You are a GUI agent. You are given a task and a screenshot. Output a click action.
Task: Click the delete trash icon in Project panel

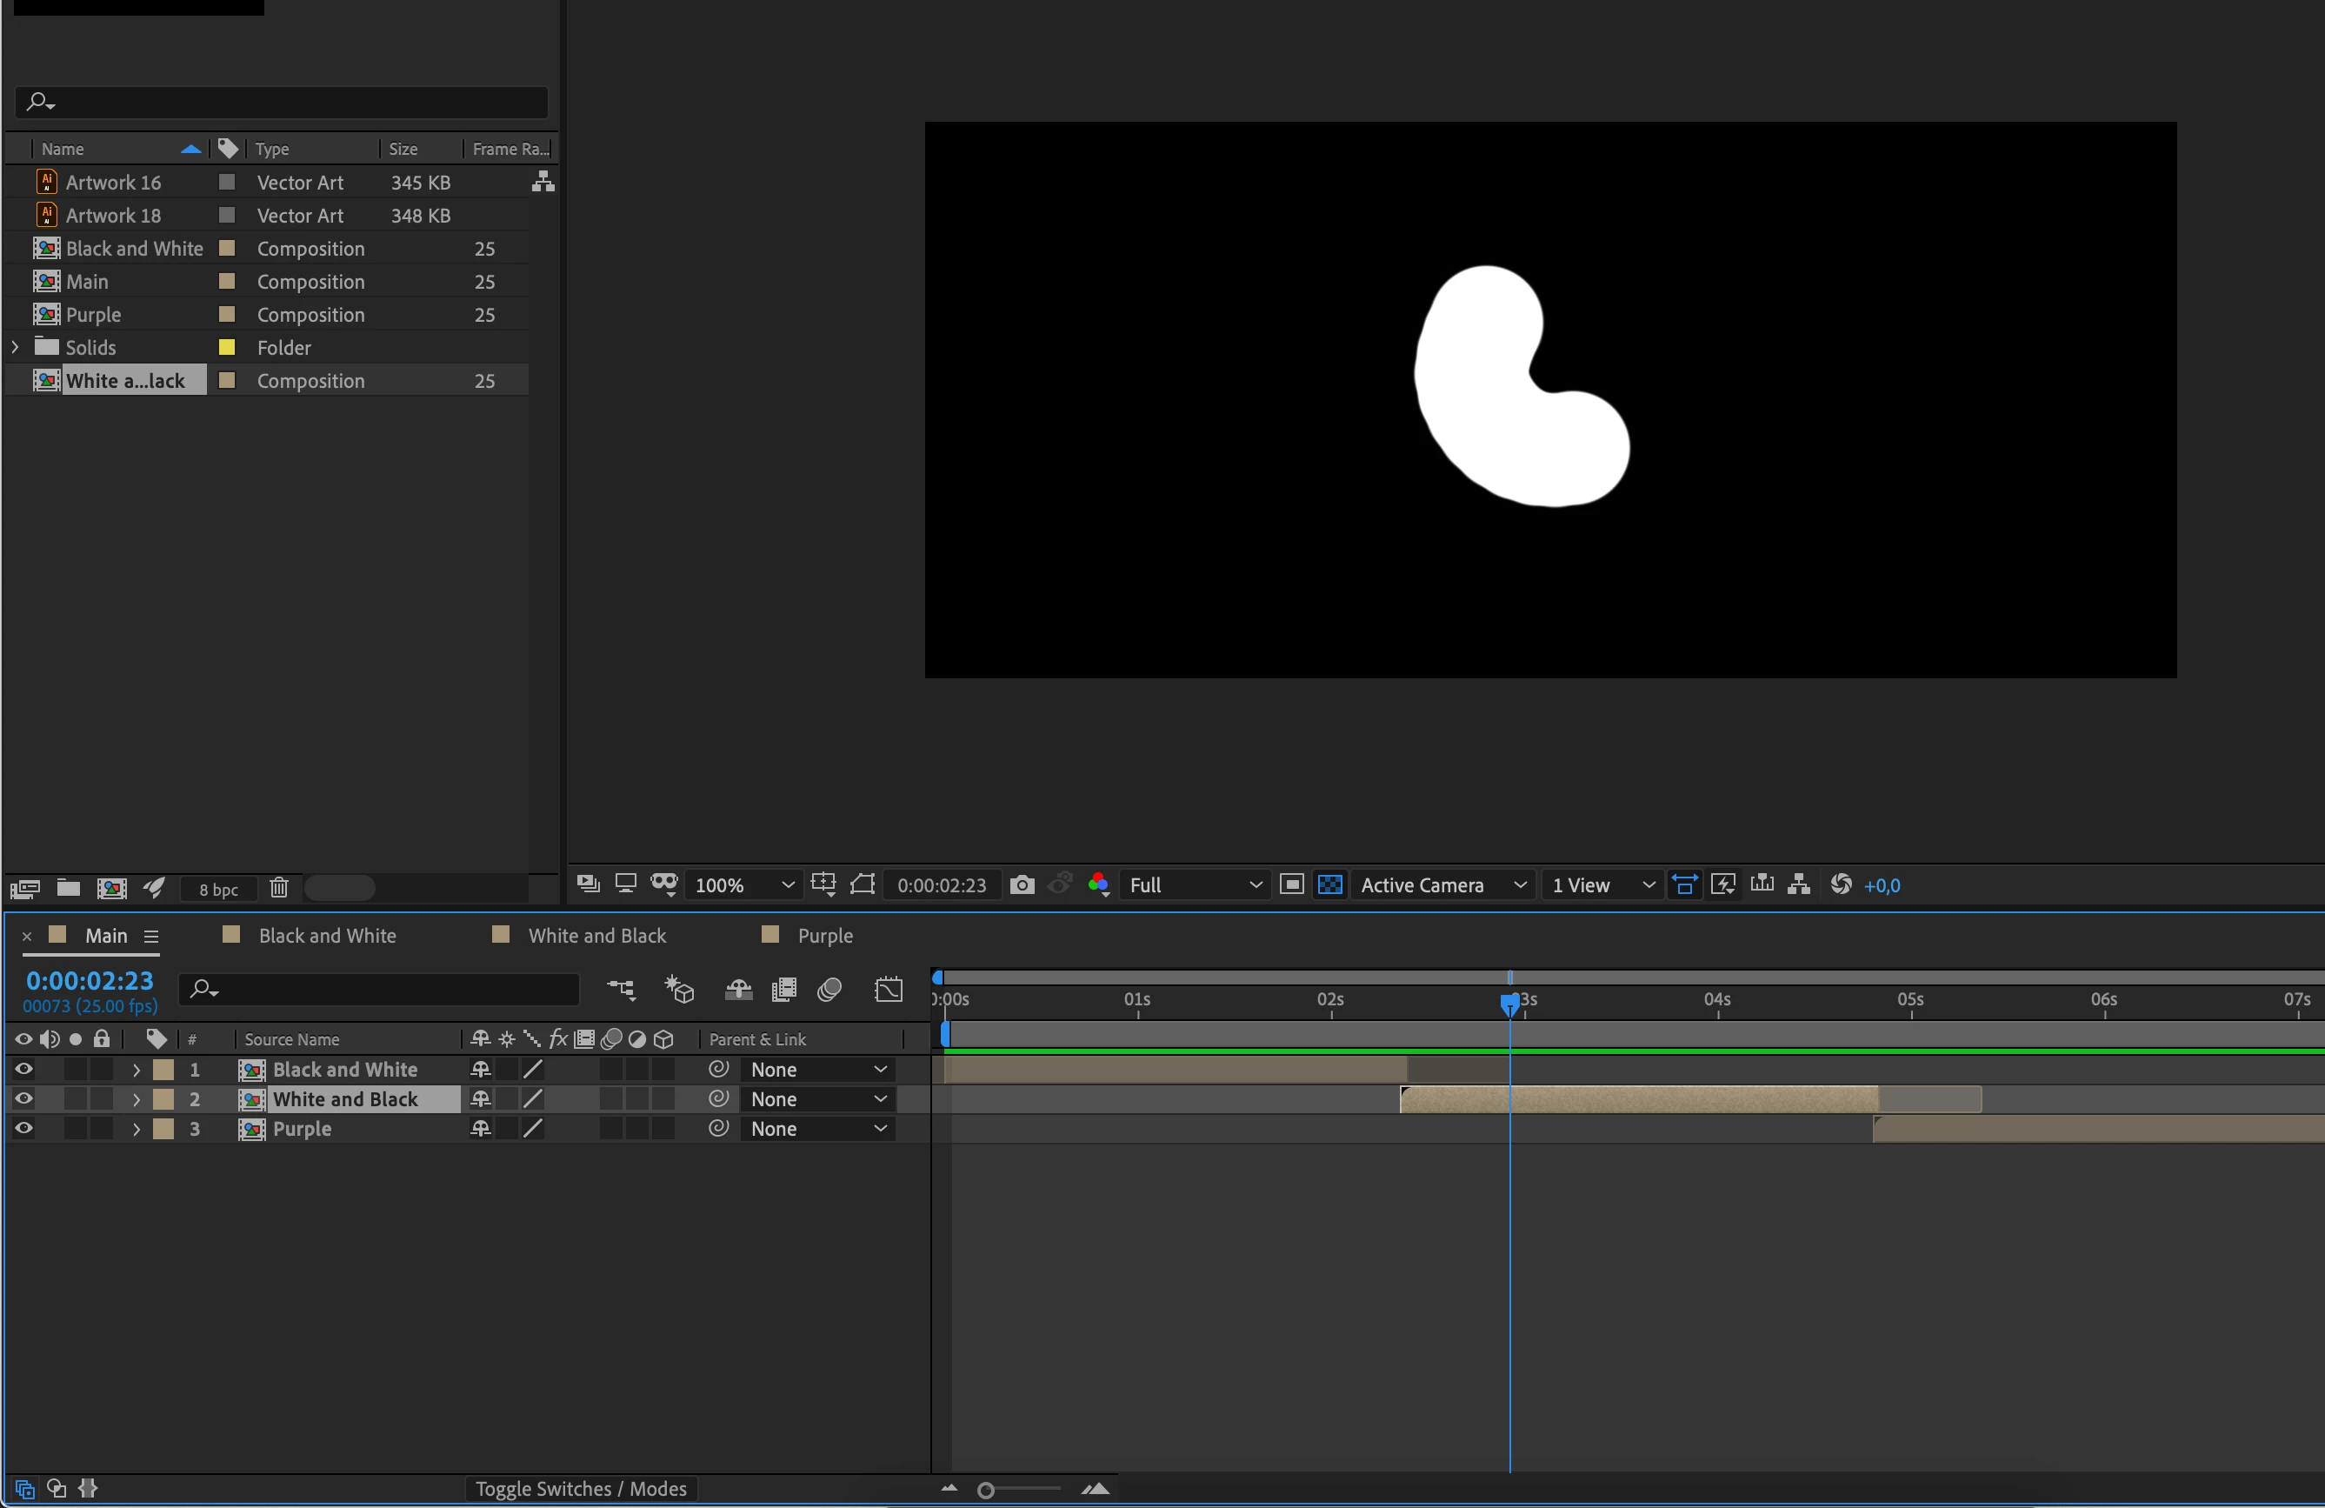coord(279,887)
